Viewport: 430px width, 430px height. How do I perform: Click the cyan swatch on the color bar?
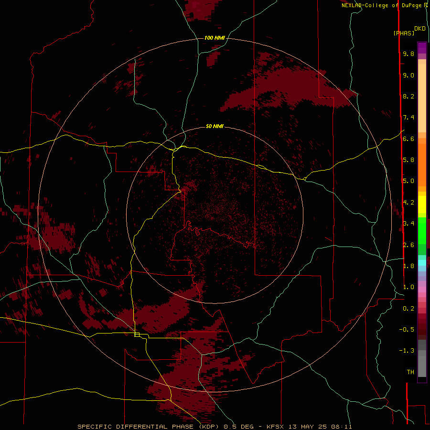pyautogui.click(x=422, y=263)
